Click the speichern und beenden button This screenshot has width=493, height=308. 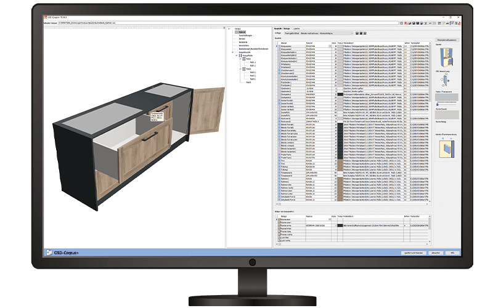click(x=413, y=253)
